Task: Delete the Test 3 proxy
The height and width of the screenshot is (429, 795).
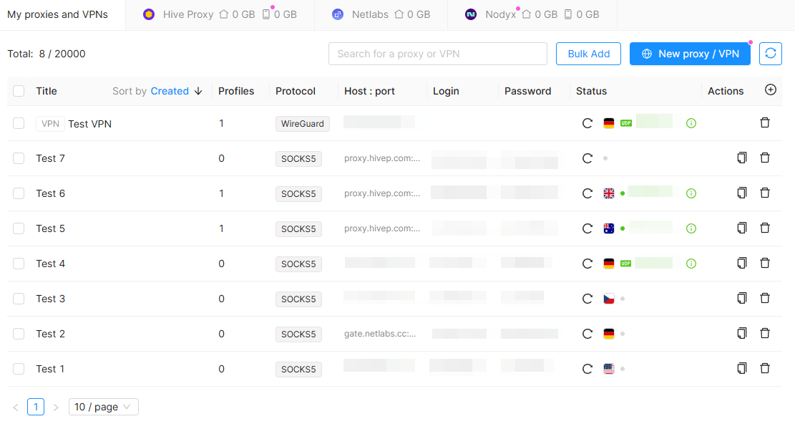Action: pyautogui.click(x=764, y=297)
